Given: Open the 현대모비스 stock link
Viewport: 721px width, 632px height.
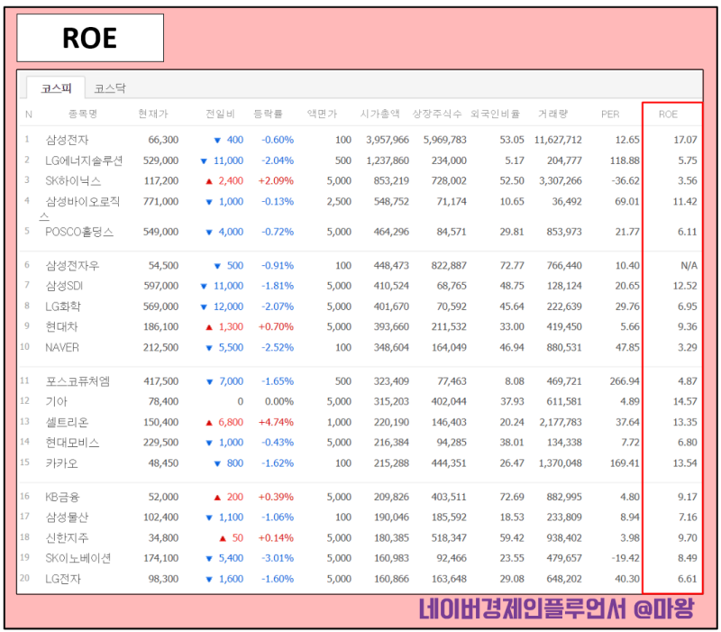Looking at the screenshot, I should pyautogui.click(x=72, y=443).
